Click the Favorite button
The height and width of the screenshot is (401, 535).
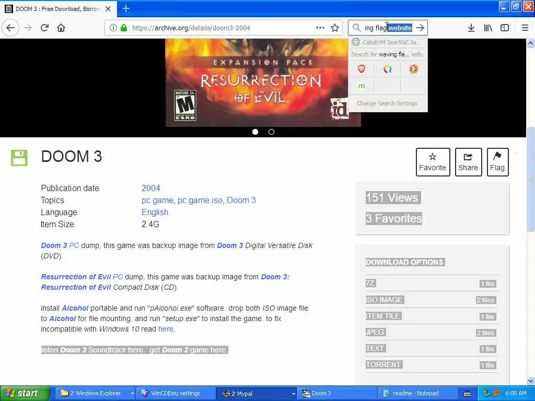pyautogui.click(x=433, y=162)
